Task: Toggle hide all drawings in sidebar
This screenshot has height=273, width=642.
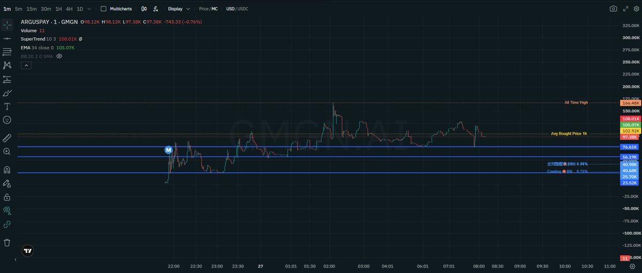Action: point(7,210)
